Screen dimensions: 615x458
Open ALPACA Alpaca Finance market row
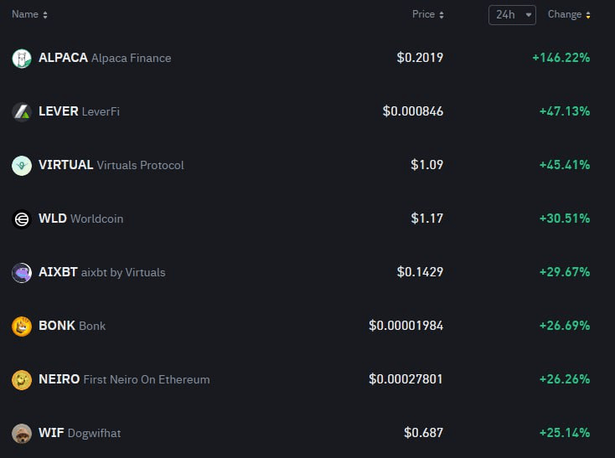tap(302, 58)
